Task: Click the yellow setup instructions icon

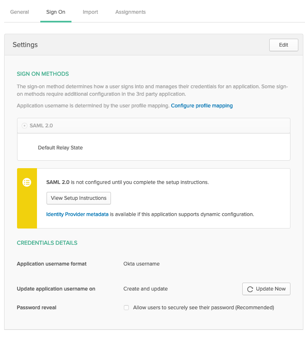Action: coord(27,182)
